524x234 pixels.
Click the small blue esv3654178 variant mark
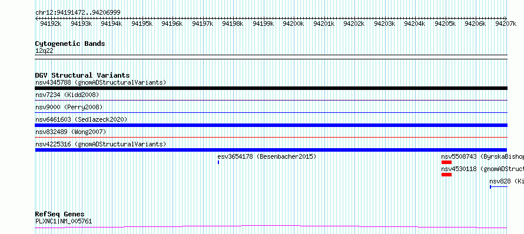pos(218,162)
